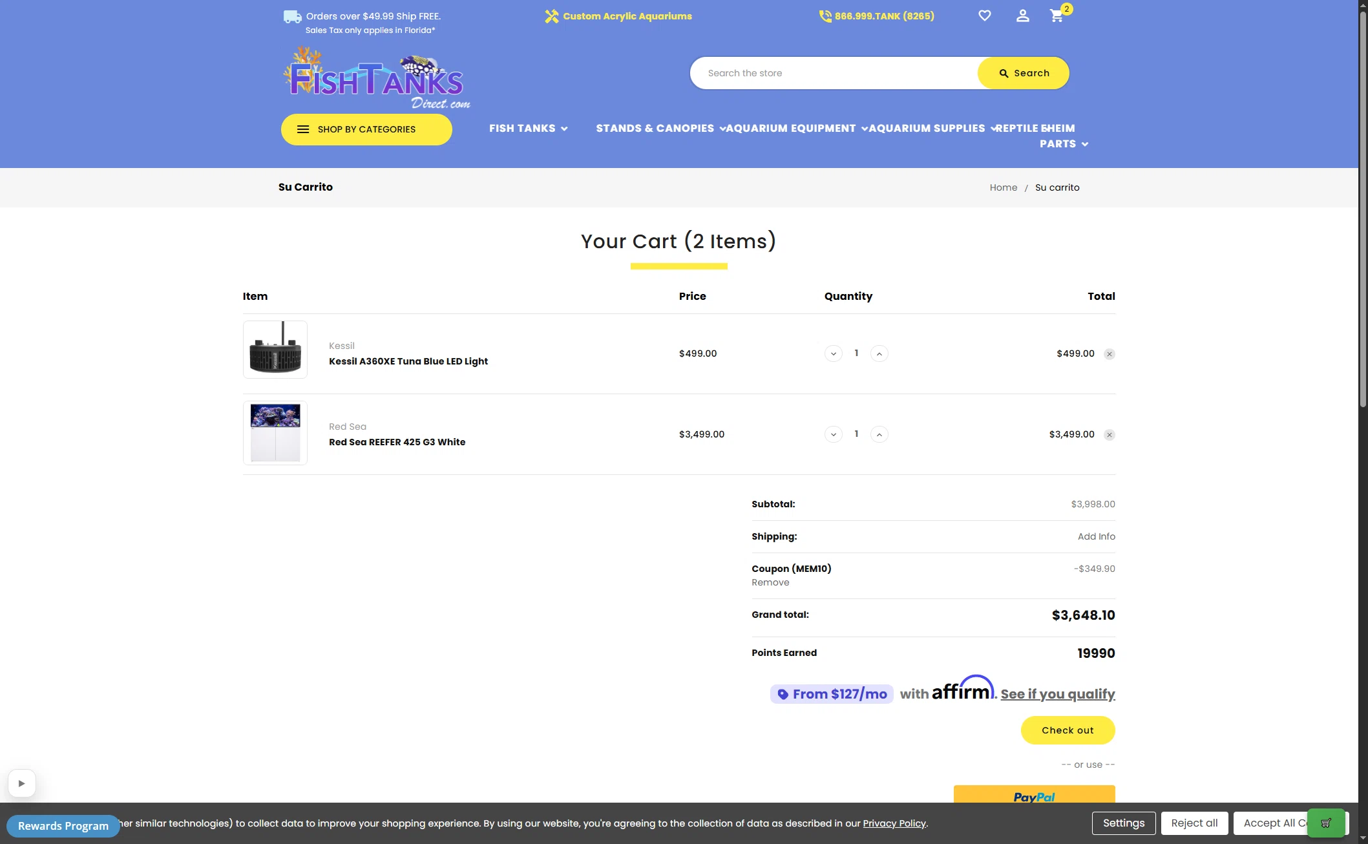This screenshot has width=1368, height=844.
Task: Remove Red Sea REEFER 425 from cart
Action: click(x=1110, y=435)
